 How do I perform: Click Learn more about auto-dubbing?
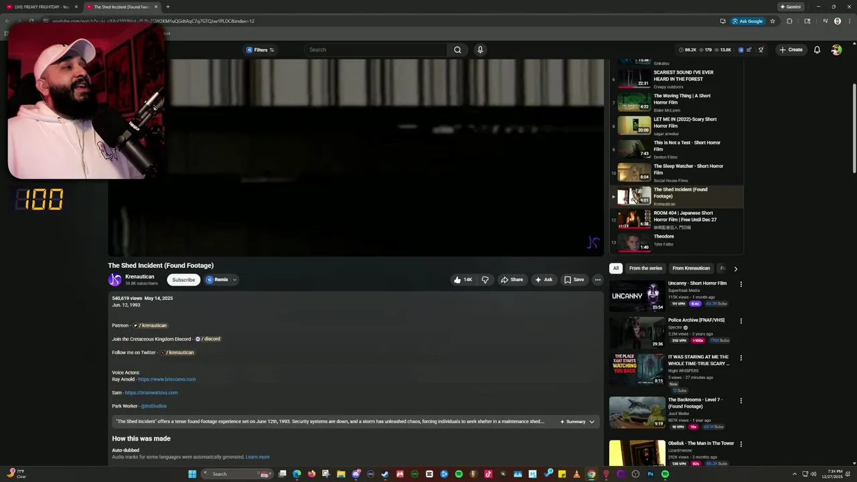[258, 457]
